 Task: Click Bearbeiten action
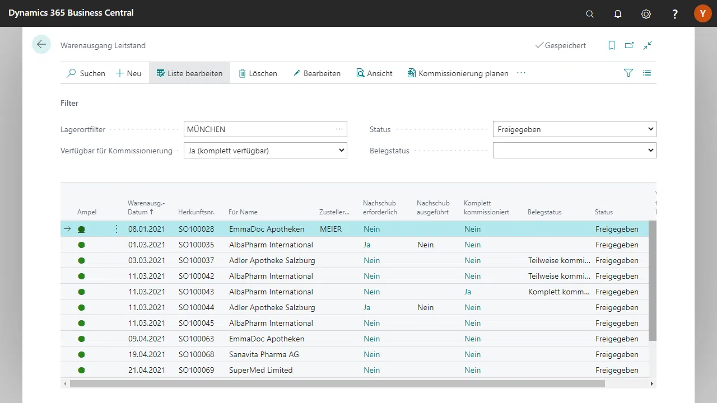coord(316,73)
